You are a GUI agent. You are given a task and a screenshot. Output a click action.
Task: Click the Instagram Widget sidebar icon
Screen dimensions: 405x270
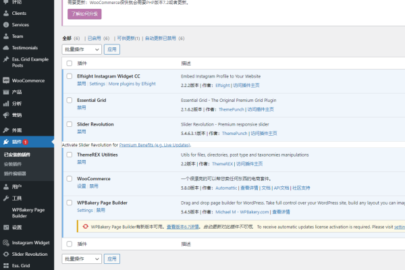[6, 242]
